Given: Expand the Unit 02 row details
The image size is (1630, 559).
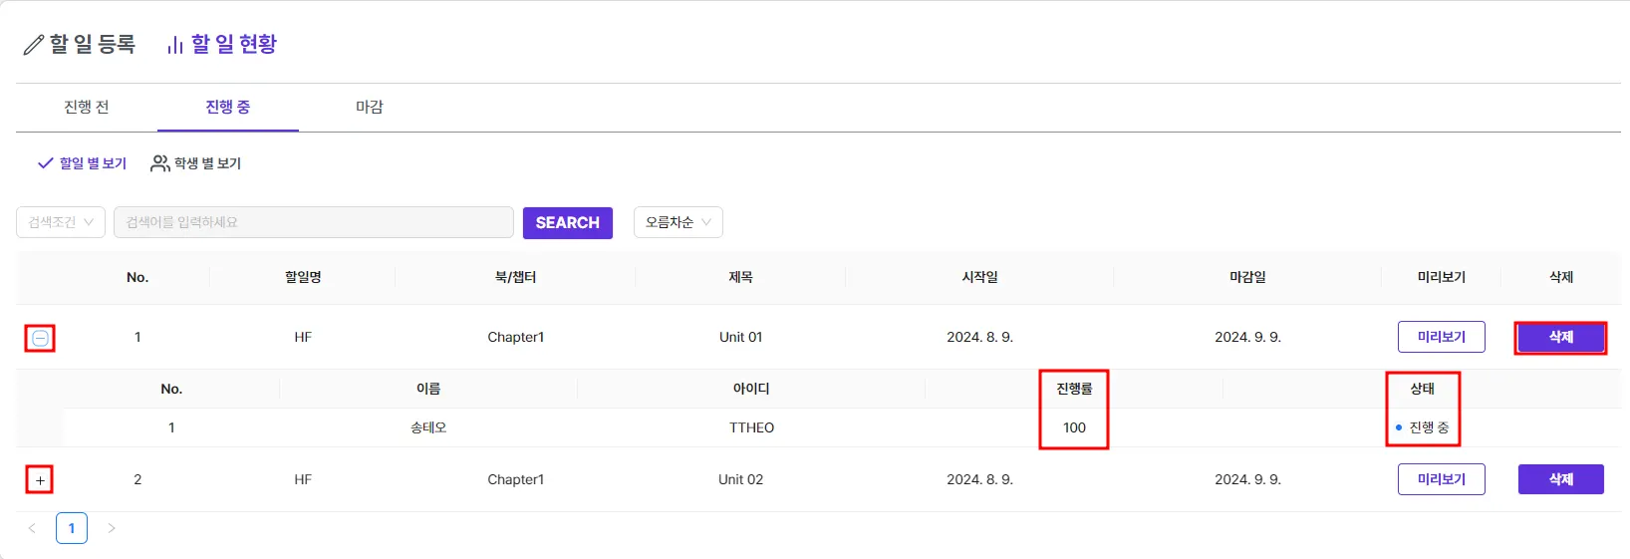Looking at the screenshot, I should tap(40, 480).
